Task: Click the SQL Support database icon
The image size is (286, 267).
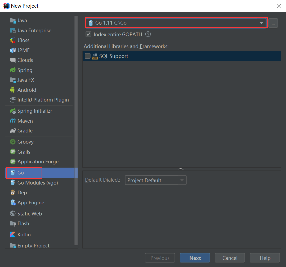Action: (x=95, y=56)
